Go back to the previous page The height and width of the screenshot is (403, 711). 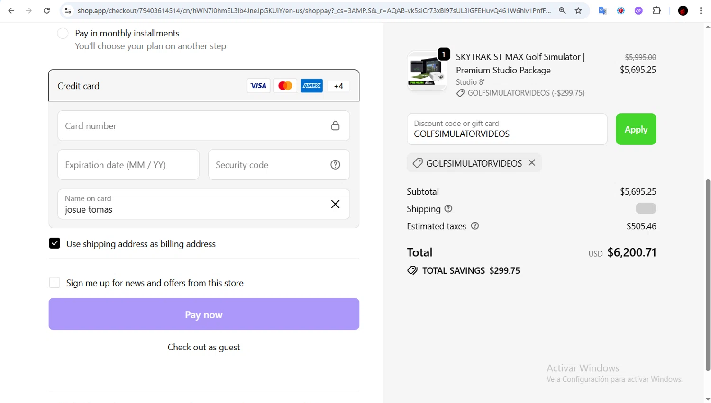coord(11,10)
